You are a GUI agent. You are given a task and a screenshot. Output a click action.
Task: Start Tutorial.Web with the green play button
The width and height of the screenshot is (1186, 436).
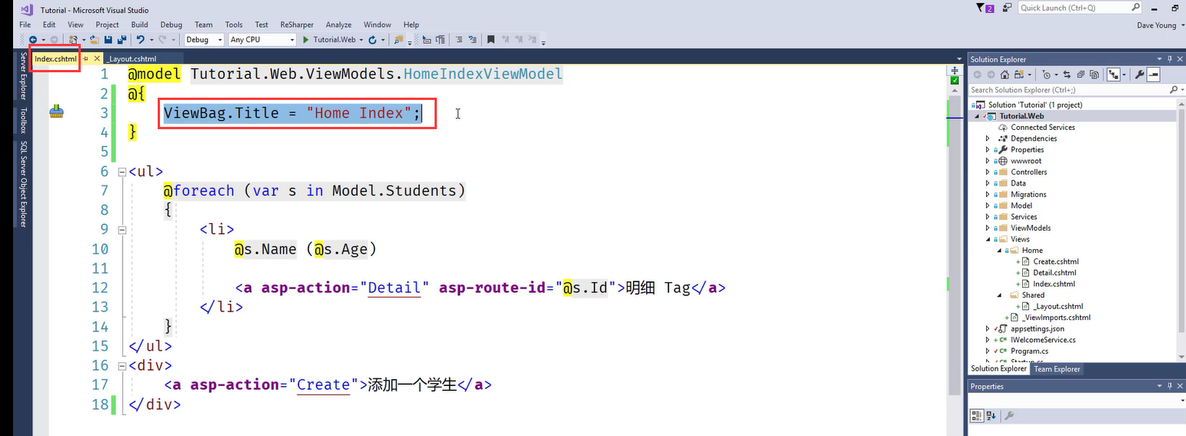[307, 39]
